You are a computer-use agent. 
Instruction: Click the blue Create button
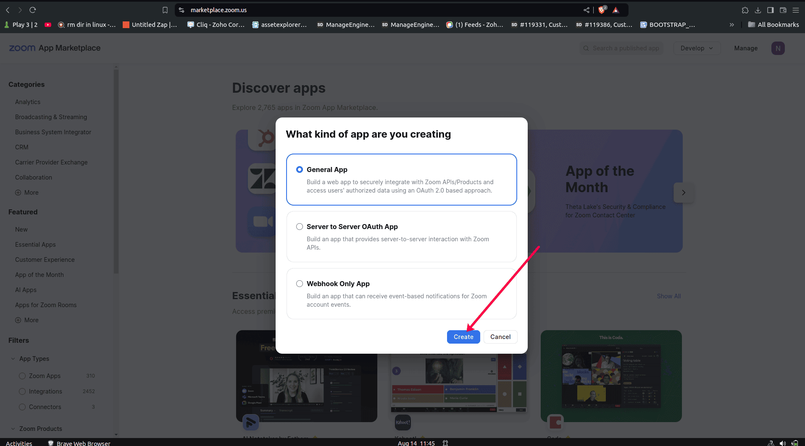point(463,337)
